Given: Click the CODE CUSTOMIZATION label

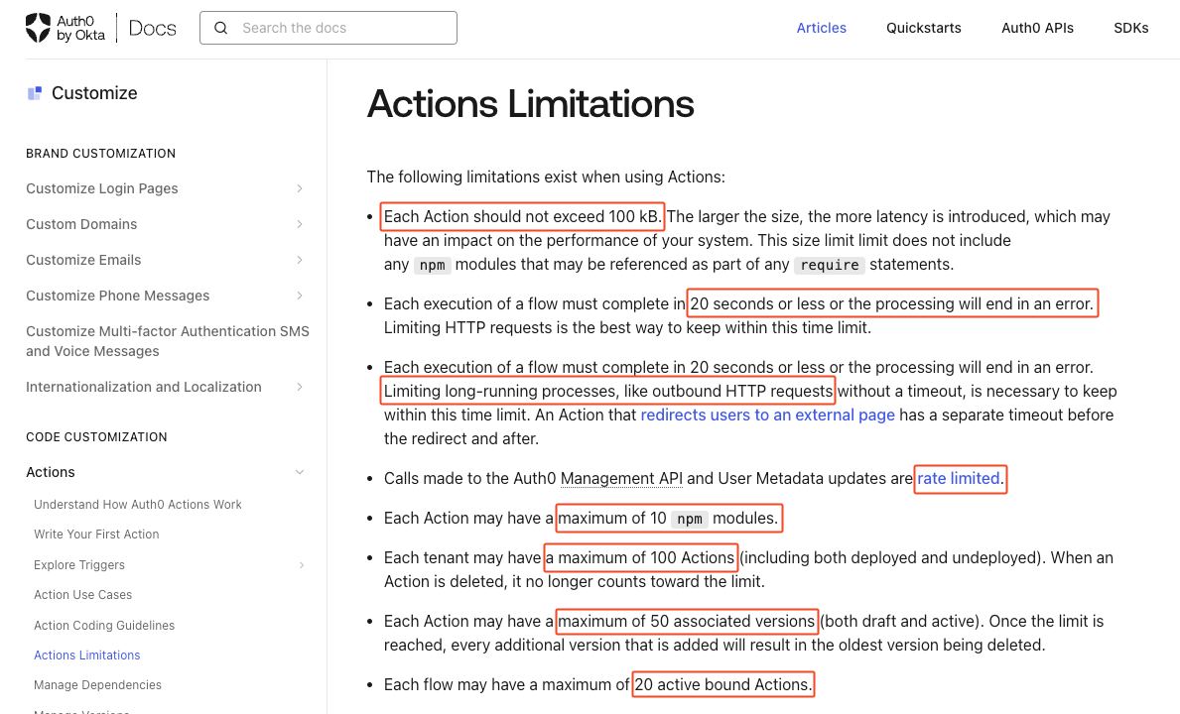Looking at the screenshot, I should [x=96, y=437].
